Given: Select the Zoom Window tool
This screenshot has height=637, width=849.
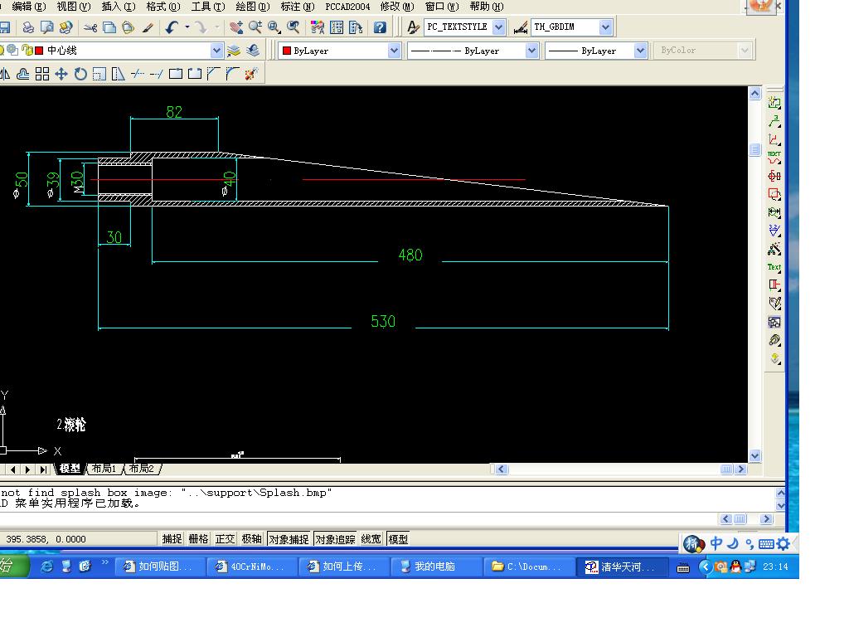Looking at the screenshot, I should coord(274,27).
